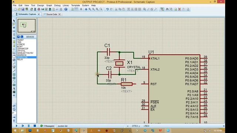Image resolution: width=237 pixels, height=133 pixels.
Task: Click the P pick devices button
Action: 19,37
